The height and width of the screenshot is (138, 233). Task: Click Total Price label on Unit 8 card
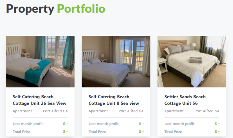pyautogui.click(x=97, y=132)
